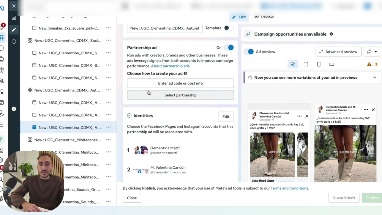
Task: Switch preview to the mobile portrait icon
Action: (x=319, y=64)
